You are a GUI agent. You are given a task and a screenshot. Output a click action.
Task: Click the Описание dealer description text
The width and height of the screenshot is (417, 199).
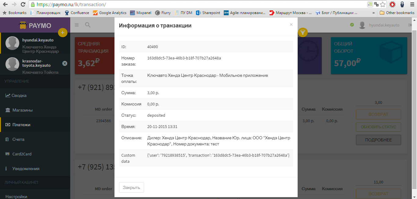pyautogui.click(x=219, y=141)
